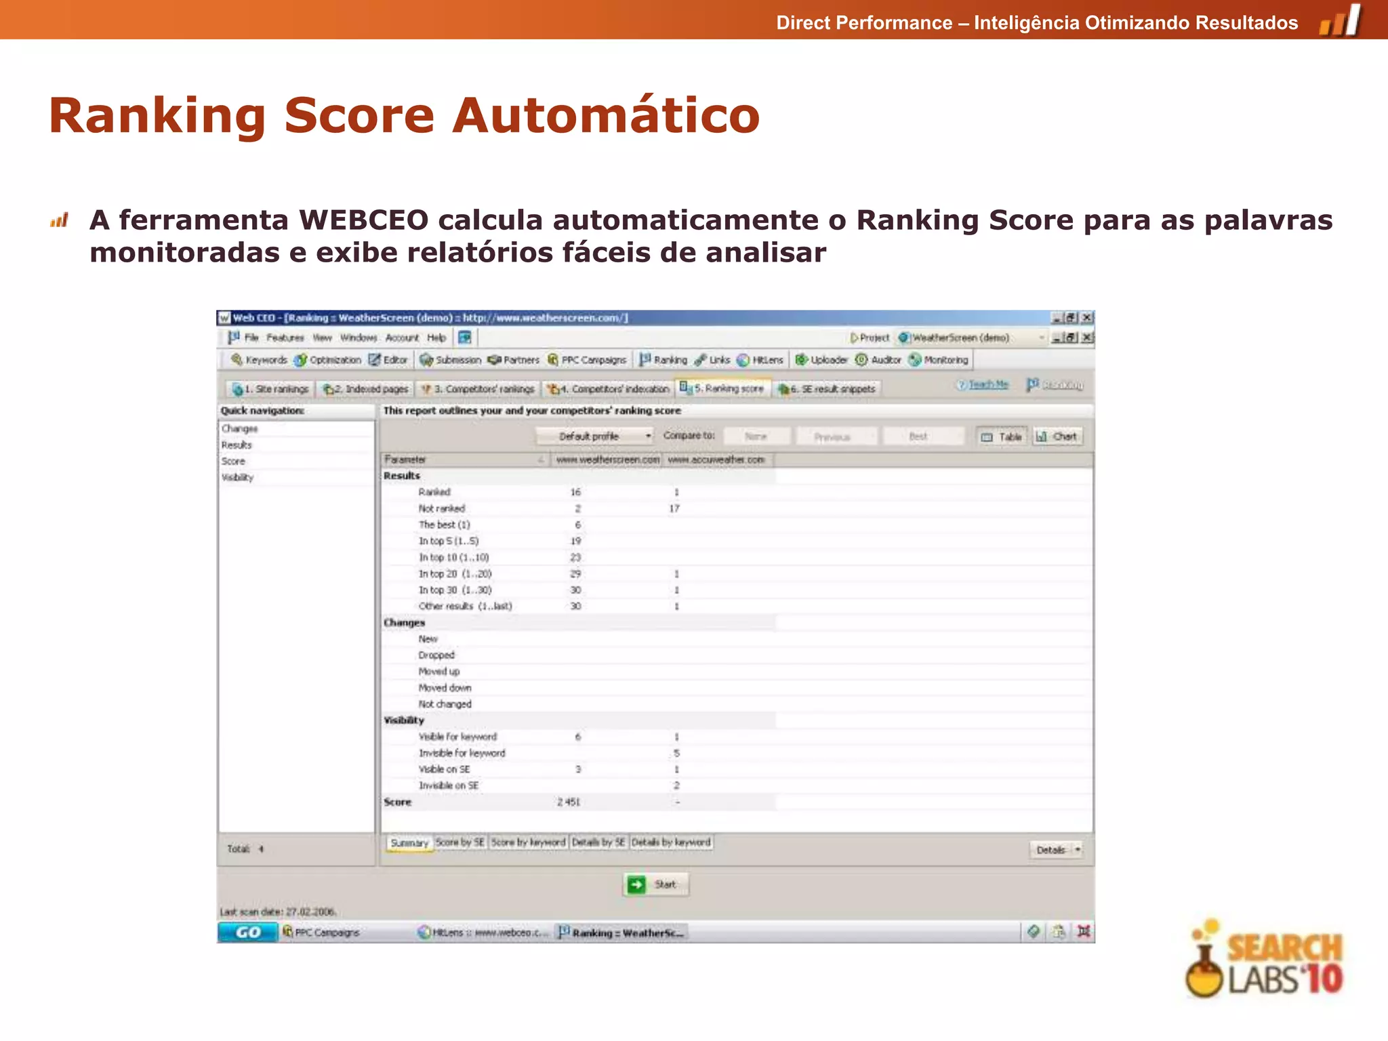Screen dimensions: 1388x1041
Task: Select Results in Quick navigation
Action: coord(237,445)
